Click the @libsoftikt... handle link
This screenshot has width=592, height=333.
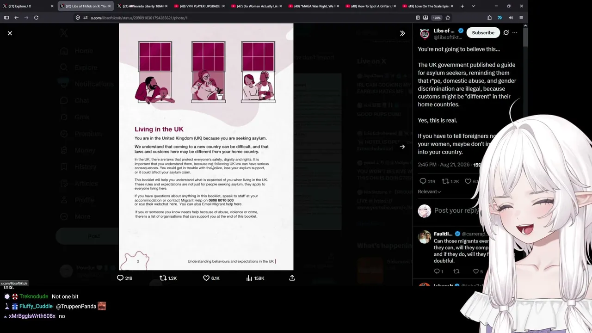point(447,37)
